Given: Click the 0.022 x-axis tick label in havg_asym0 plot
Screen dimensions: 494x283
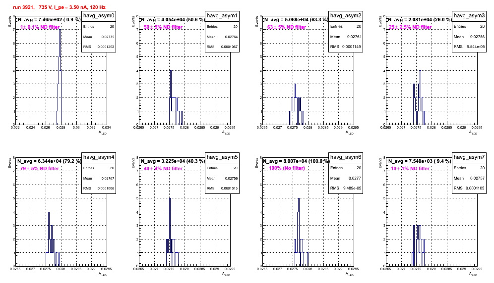Looking at the screenshot, I should 15,128.
